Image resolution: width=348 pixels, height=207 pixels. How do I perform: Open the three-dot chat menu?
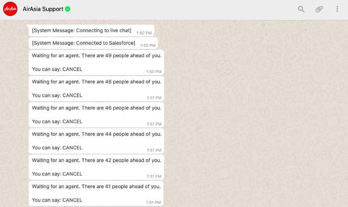(x=337, y=9)
